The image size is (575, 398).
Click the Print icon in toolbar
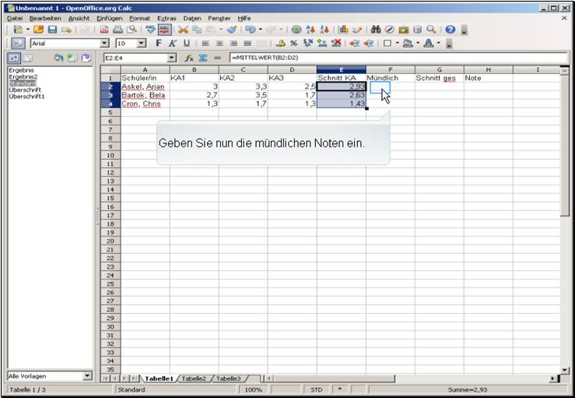pos(118,30)
